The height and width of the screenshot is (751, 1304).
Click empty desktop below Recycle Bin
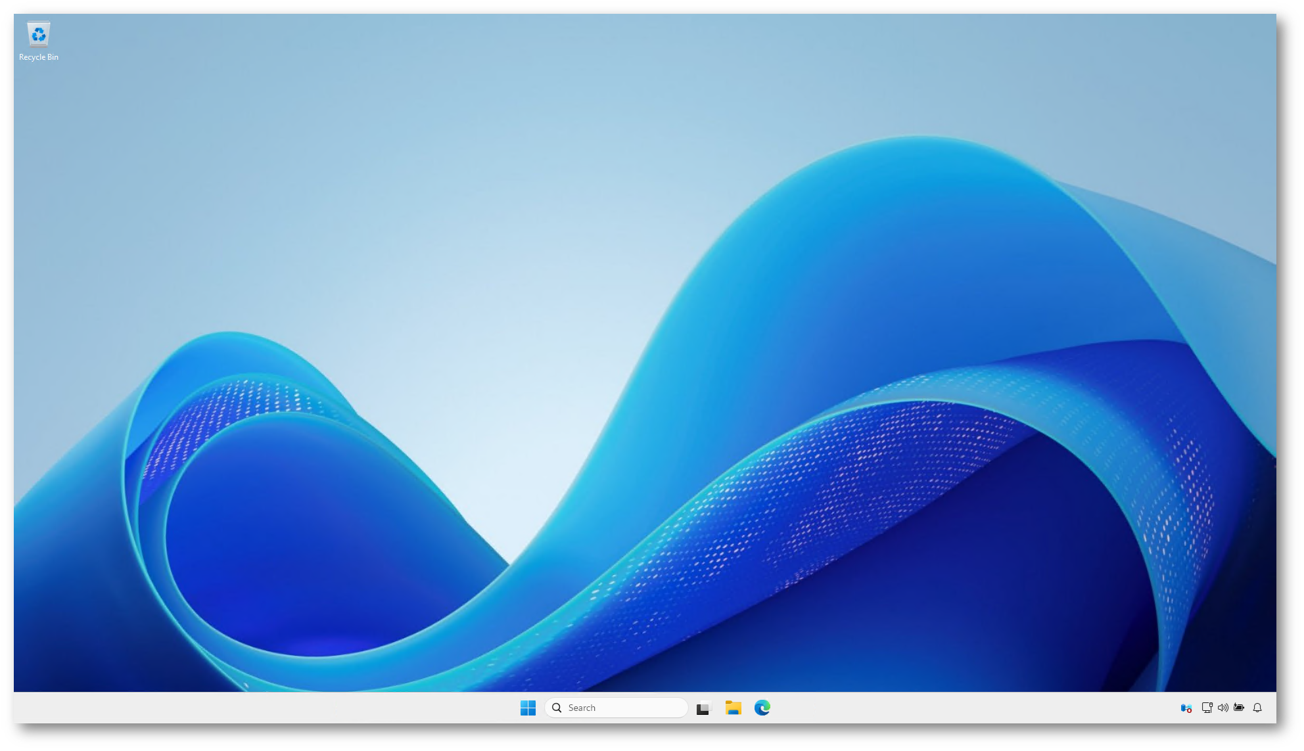[38, 131]
